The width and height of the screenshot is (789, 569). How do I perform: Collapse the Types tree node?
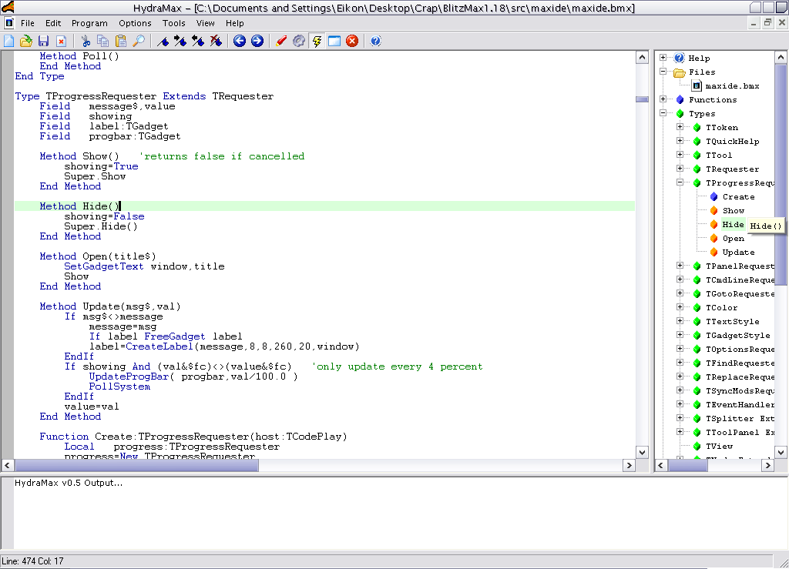click(x=663, y=113)
